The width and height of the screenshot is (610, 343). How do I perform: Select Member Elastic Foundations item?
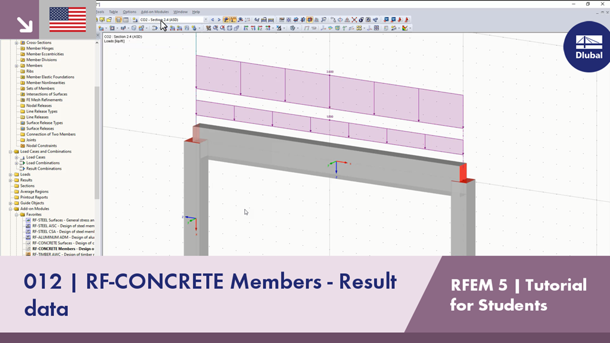(50, 77)
